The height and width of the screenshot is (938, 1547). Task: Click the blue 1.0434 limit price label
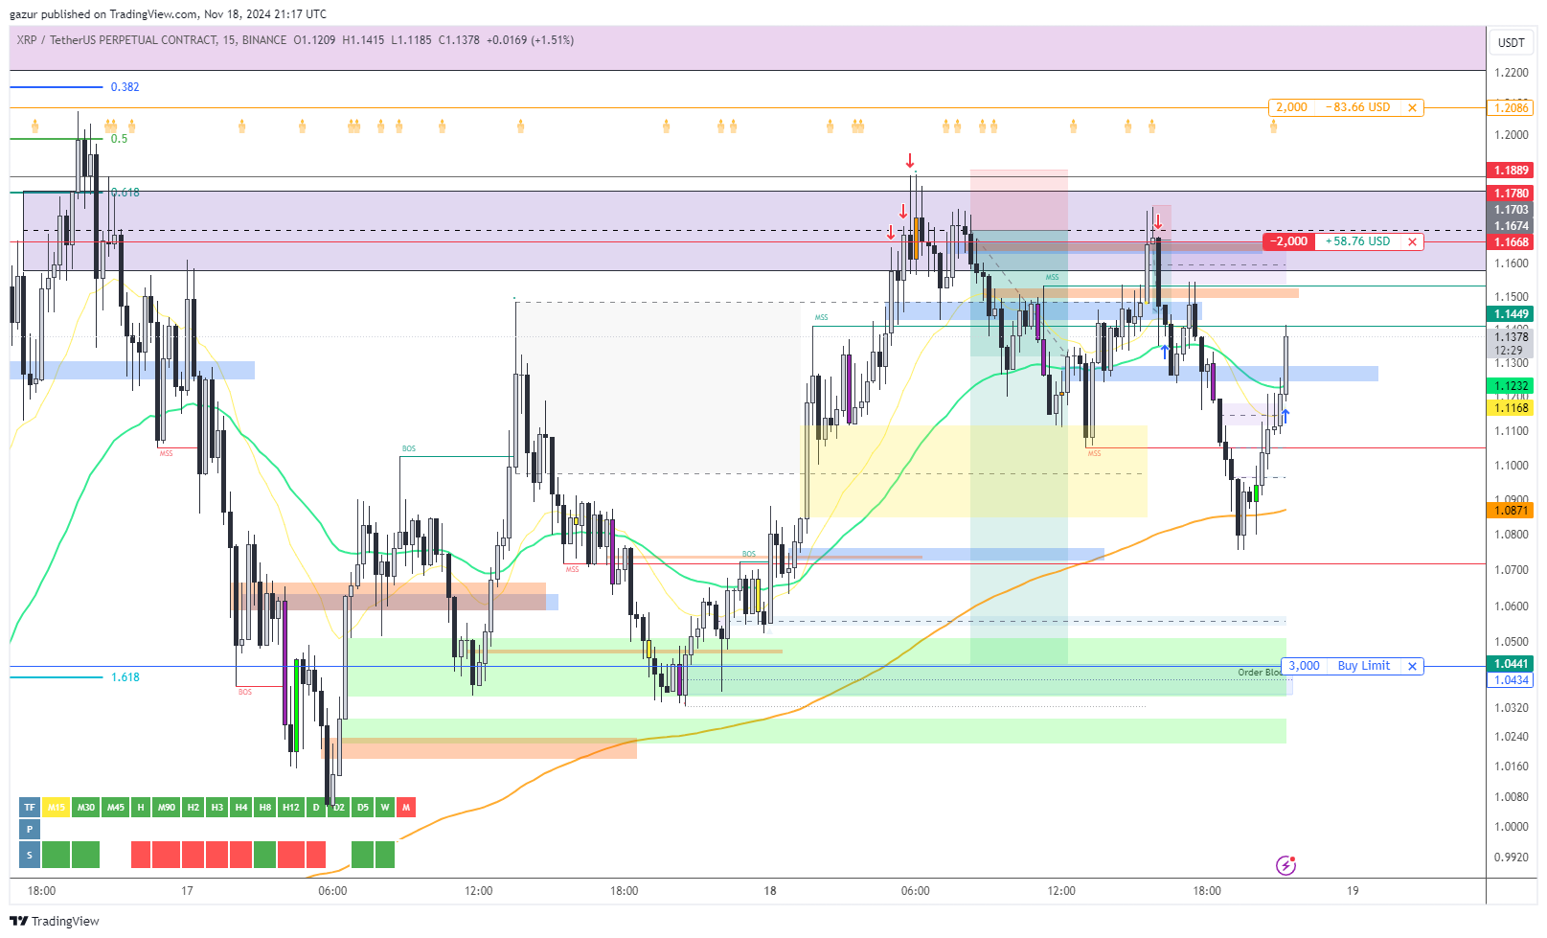click(1511, 680)
